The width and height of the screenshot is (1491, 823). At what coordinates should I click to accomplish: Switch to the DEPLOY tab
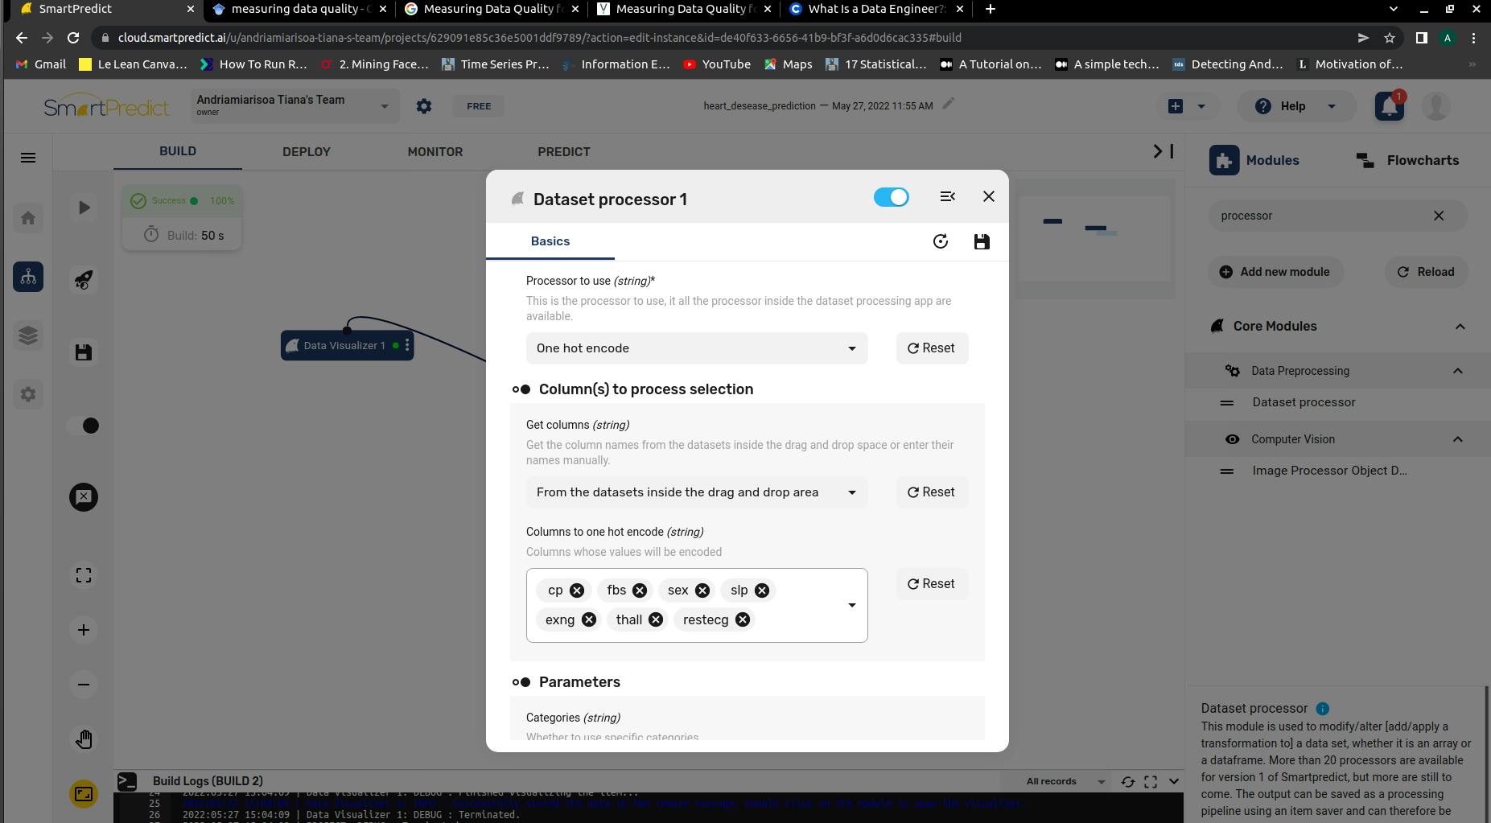tap(307, 151)
